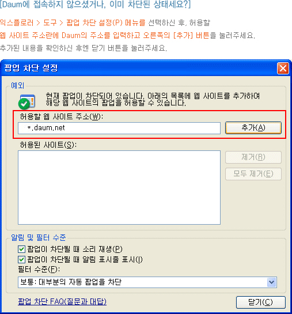This screenshot has height=314, width=292.
Task: Click the 제거(R) button
Action: tap(253, 157)
